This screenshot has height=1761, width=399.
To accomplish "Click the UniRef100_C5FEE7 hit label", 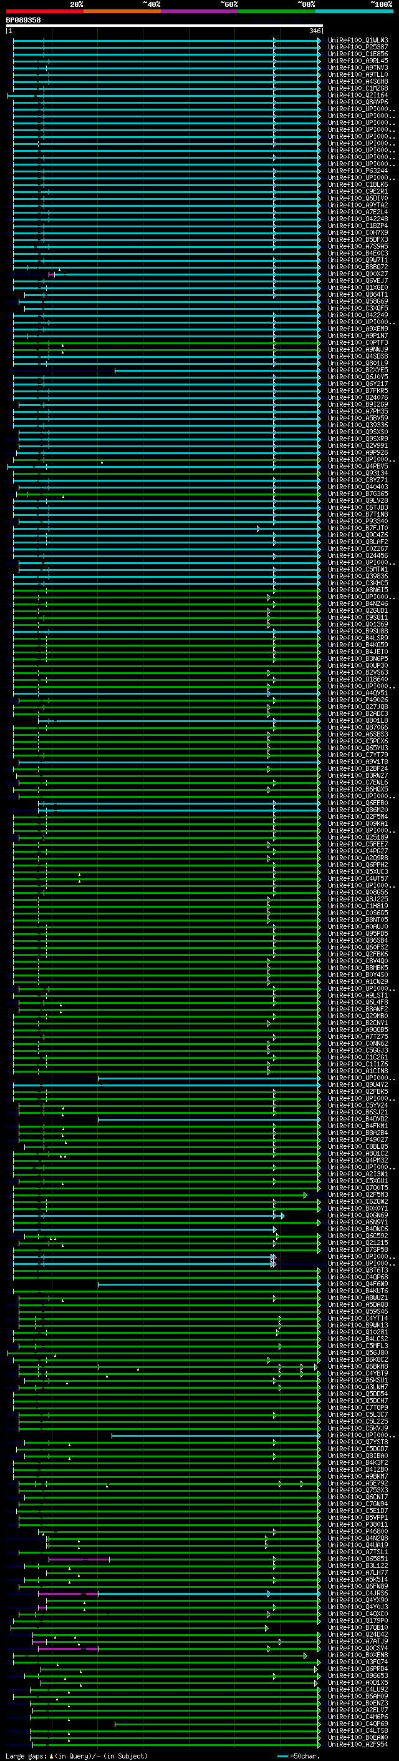I will [358, 843].
